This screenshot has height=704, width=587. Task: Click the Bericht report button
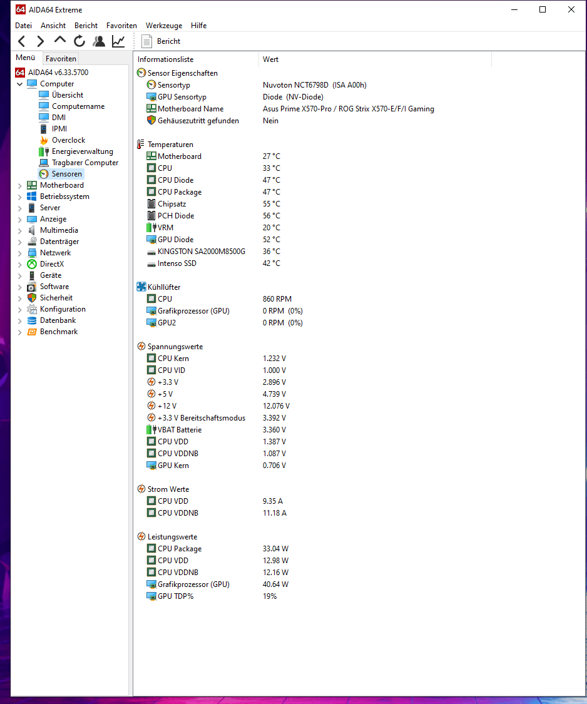161,41
